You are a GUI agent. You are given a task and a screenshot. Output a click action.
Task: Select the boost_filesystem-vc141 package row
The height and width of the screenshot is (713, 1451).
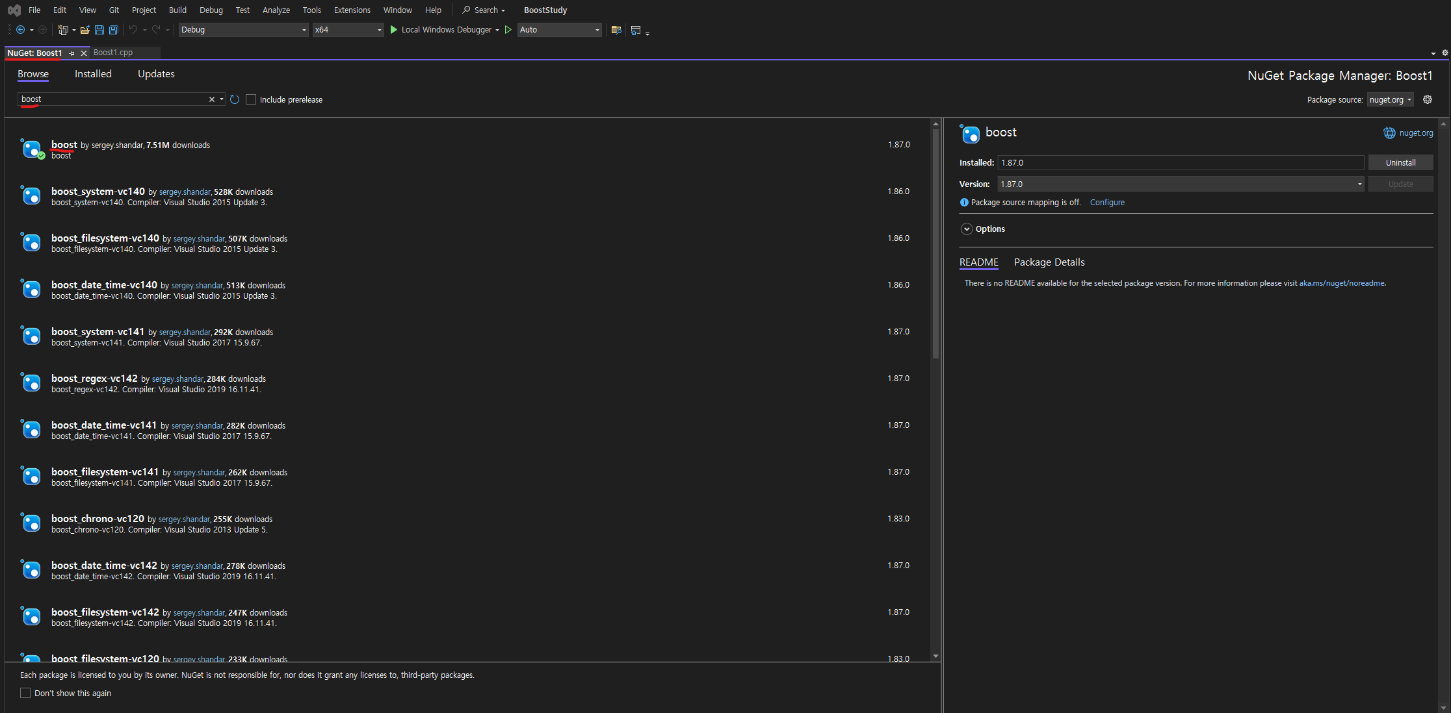pos(465,477)
